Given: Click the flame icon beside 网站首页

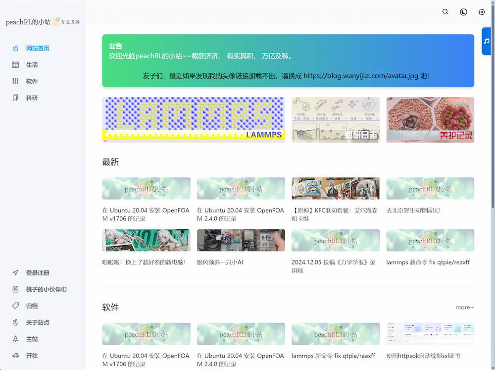Looking at the screenshot, I should (x=16, y=48).
